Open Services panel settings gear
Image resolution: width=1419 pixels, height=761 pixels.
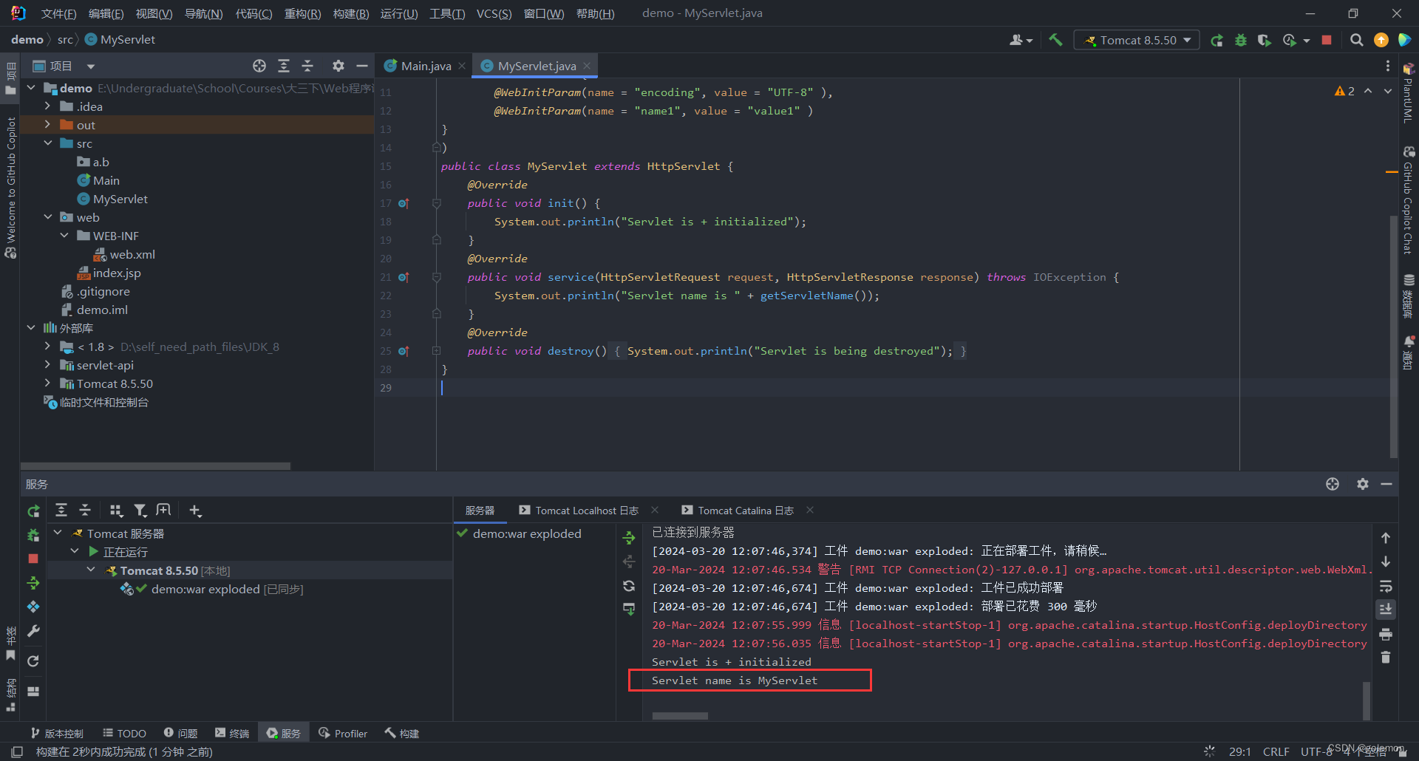[x=1363, y=484]
